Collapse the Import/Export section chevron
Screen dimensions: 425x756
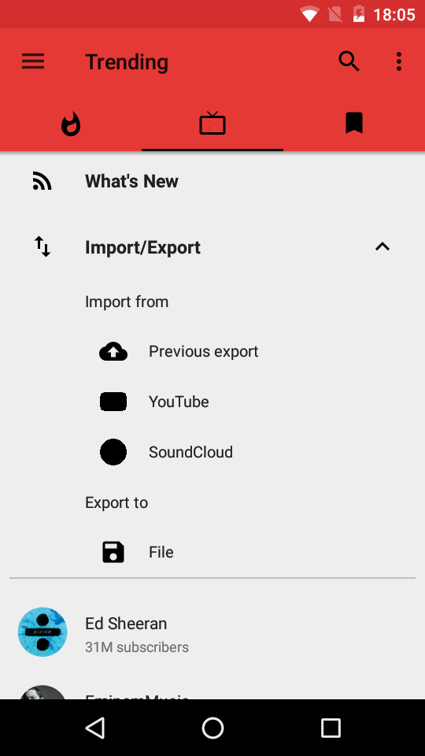[382, 246]
